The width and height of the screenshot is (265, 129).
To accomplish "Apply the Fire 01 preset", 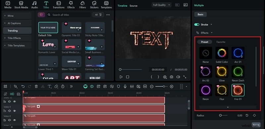I will coord(238,90).
